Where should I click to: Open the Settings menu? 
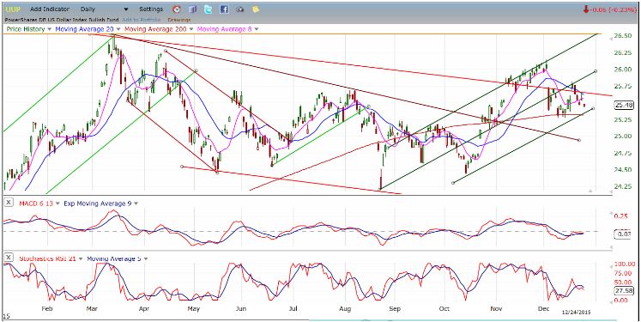(x=151, y=9)
